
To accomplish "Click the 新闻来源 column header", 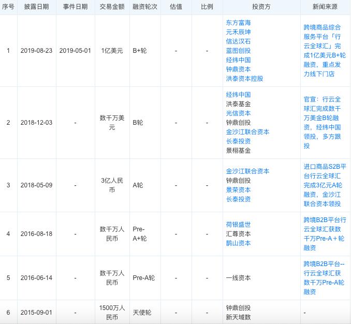I will click(x=325, y=7).
